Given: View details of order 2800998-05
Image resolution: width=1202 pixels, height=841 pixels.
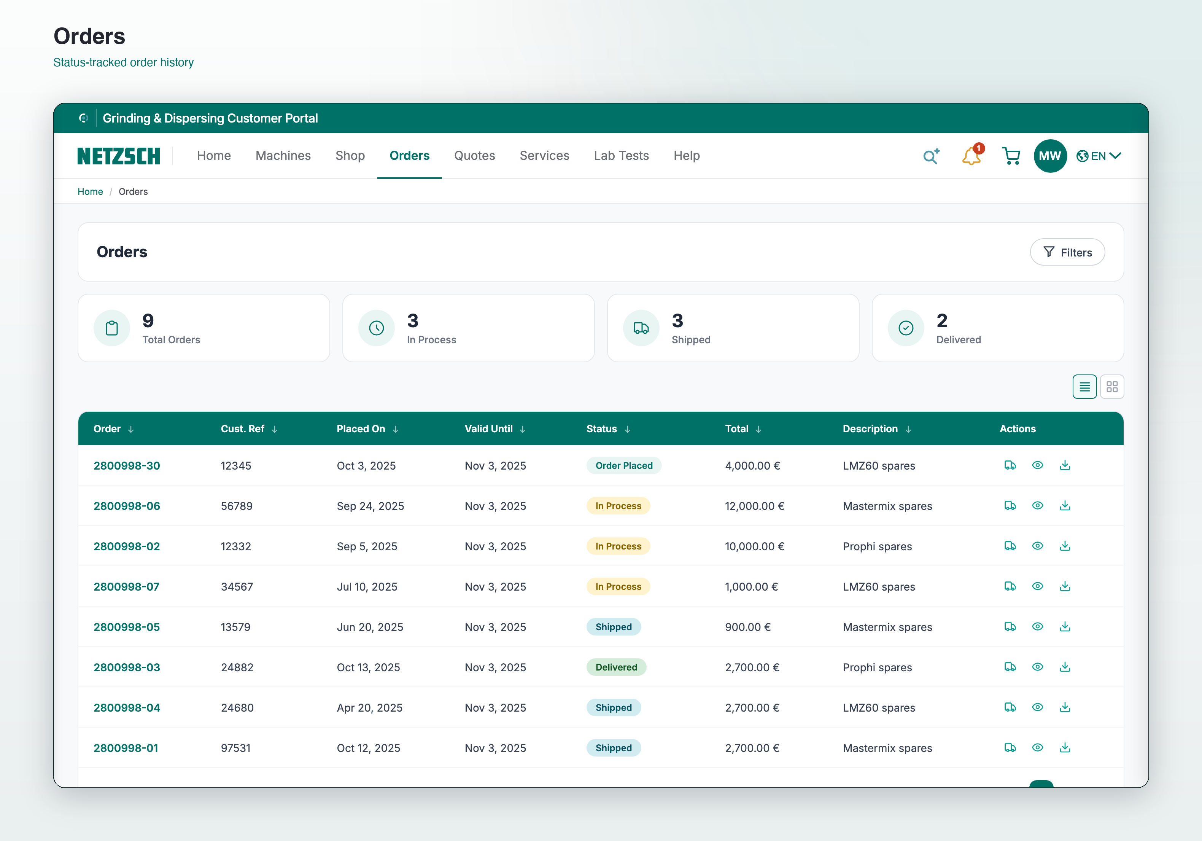Looking at the screenshot, I should pyautogui.click(x=1038, y=626).
